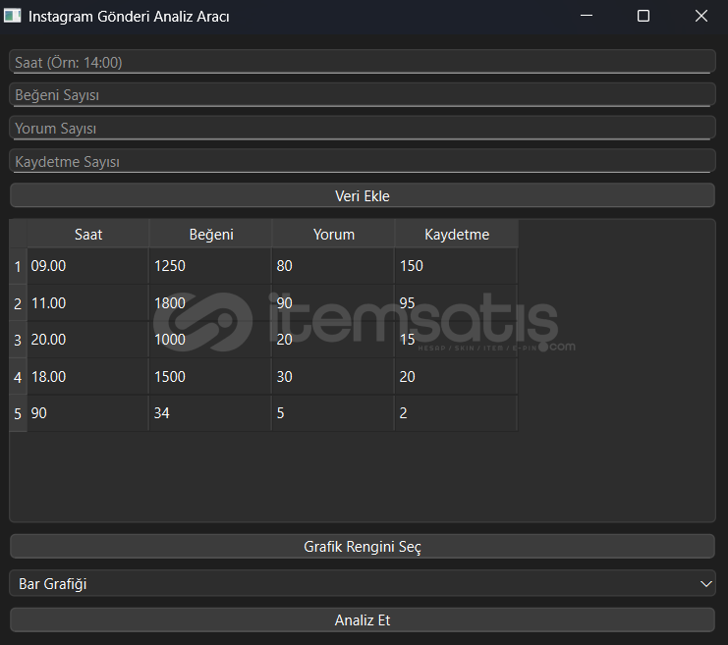Click the Veri Ekle button
Image resolution: width=728 pixels, height=645 pixels.
coord(363,195)
